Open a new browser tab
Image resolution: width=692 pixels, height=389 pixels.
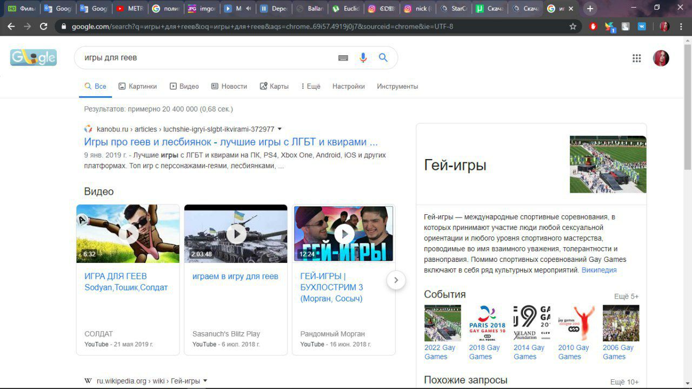(x=590, y=9)
